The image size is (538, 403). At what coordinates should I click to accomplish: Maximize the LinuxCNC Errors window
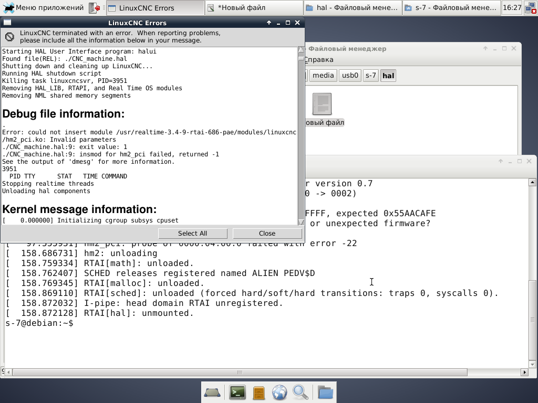(288, 23)
